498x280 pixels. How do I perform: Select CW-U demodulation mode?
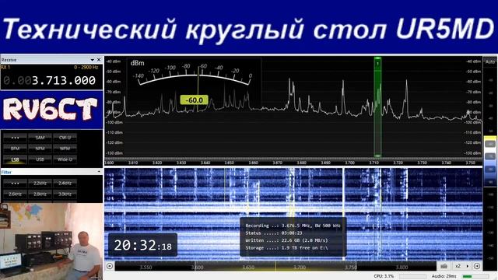(x=65, y=138)
